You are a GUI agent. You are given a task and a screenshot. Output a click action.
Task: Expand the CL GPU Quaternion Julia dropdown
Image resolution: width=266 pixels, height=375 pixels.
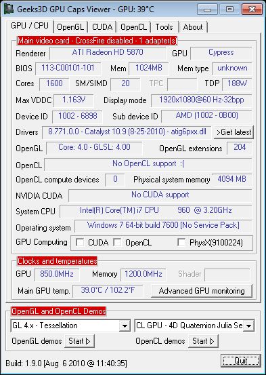[248, 325]
